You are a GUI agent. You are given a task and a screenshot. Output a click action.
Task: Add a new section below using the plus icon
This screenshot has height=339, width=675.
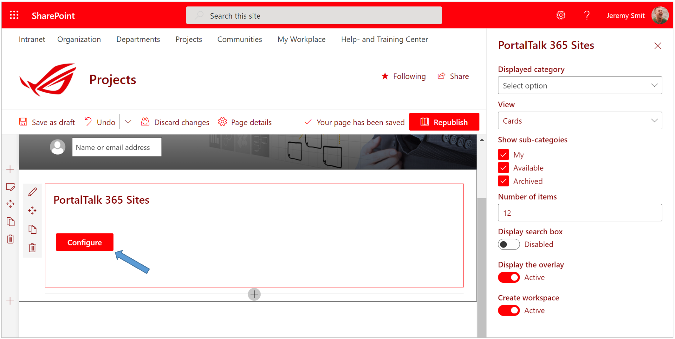[10, 301]
